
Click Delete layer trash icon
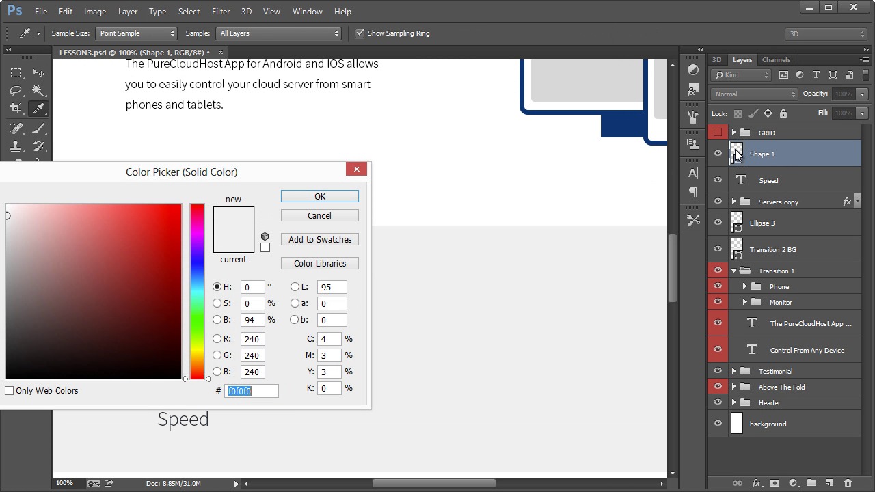click(x=848, y=483)
